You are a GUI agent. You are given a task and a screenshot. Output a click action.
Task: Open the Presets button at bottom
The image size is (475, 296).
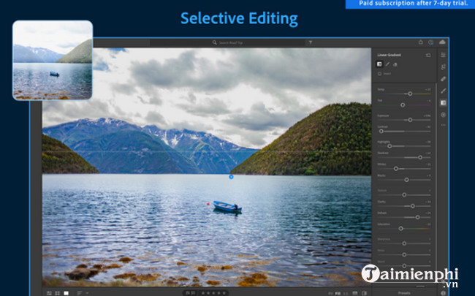click(x=404, y=293)
